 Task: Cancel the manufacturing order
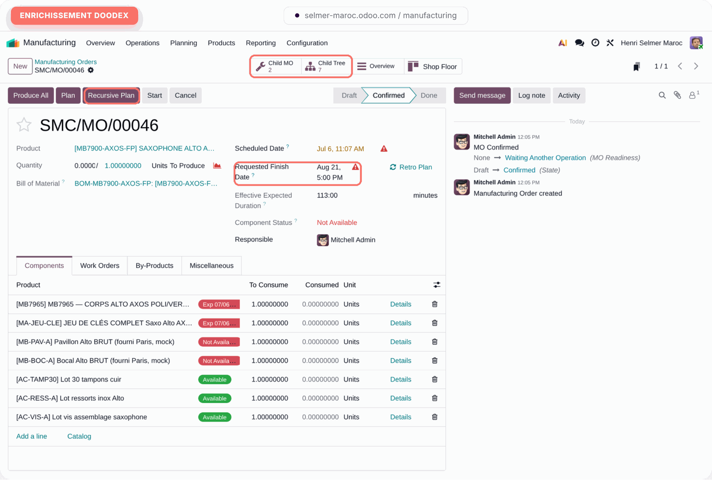pos(185,95)
